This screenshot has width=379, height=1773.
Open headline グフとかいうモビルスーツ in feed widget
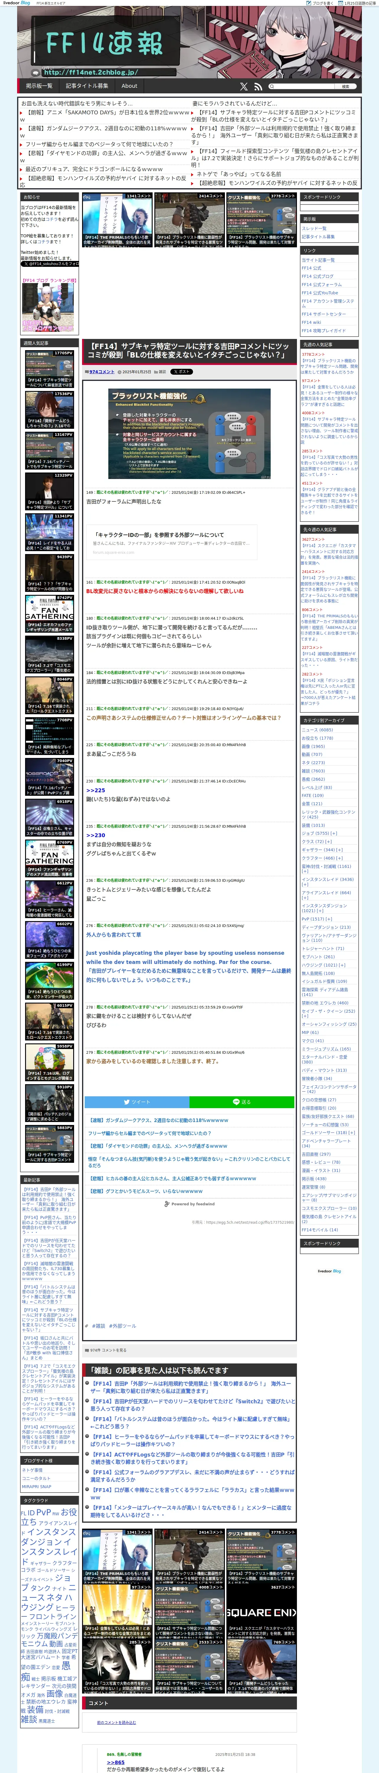coord(146,1191)
